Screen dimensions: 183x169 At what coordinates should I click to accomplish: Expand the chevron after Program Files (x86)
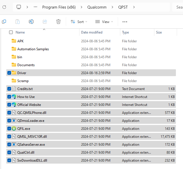[81, 7]
